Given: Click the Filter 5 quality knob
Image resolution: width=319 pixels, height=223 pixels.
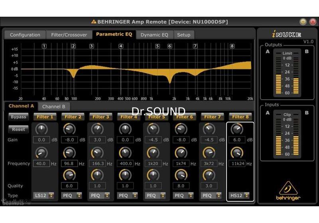Looking at the screenshot, I should [x=153, y=175].
